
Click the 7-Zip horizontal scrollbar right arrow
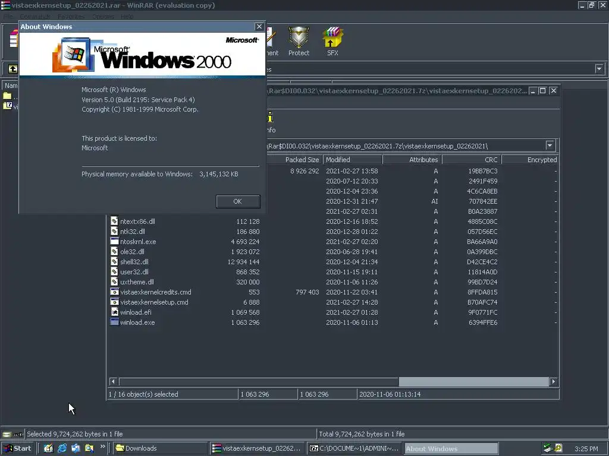[554, 382]
